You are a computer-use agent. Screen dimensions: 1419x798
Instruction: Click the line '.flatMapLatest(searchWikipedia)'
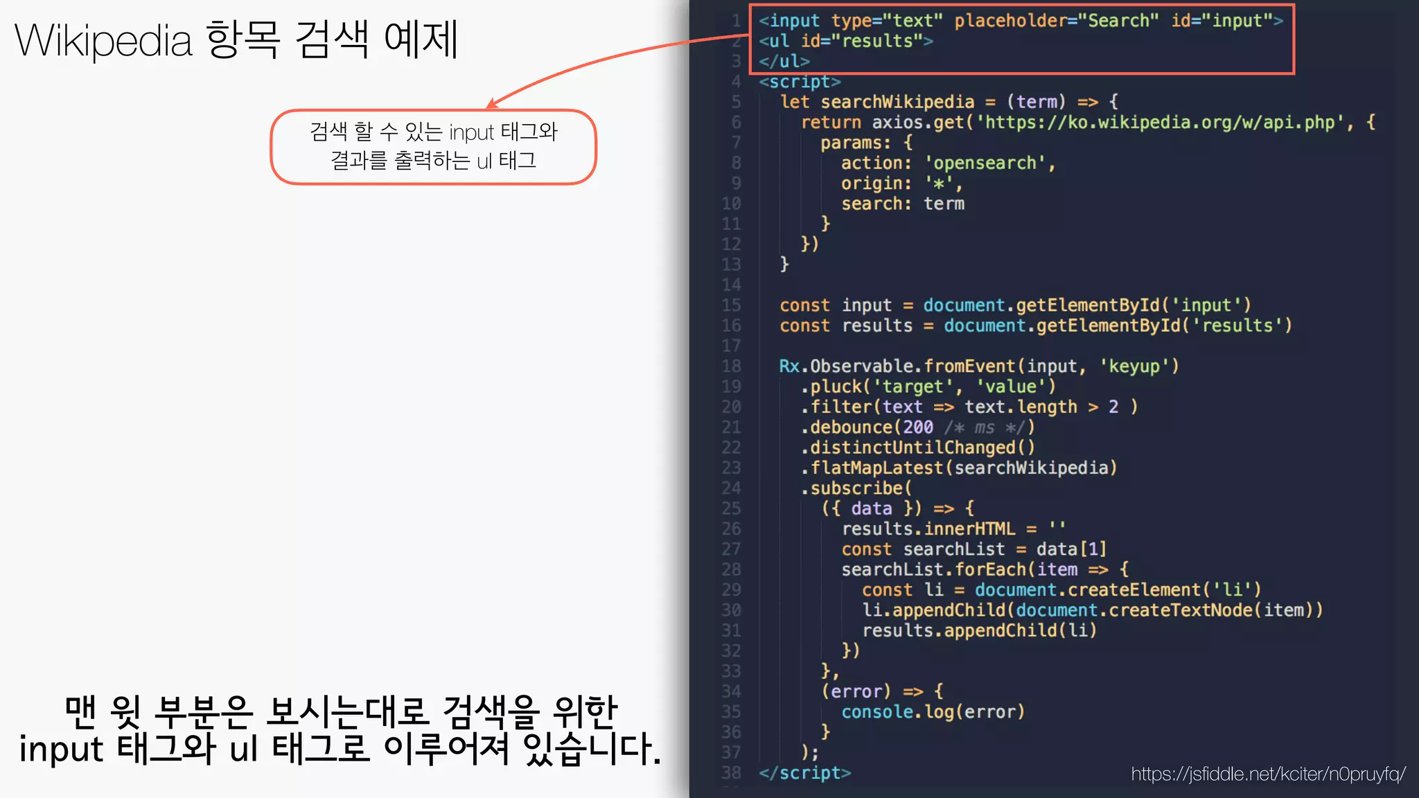(x=959, y=468)
